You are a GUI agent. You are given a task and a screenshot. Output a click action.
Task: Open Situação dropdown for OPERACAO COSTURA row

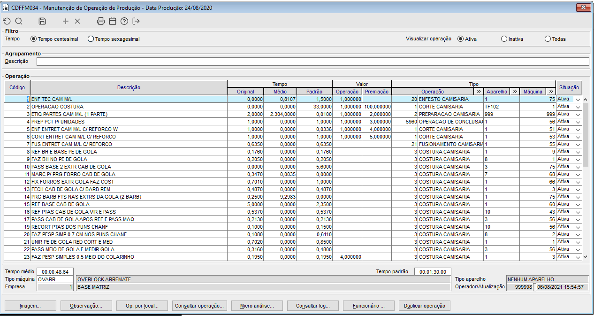578,107
